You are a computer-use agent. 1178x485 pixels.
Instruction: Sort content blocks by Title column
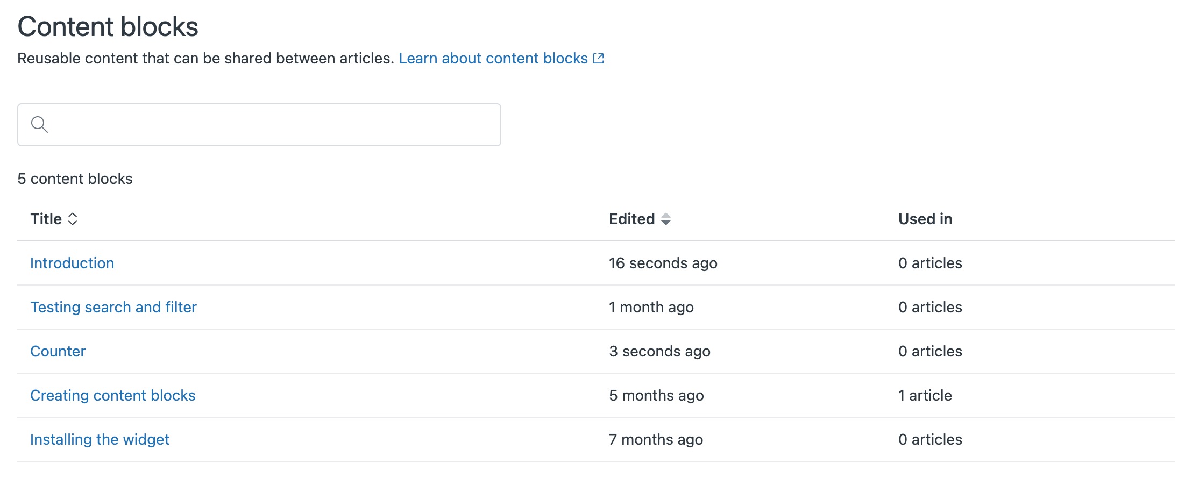(x=46, y=219)
